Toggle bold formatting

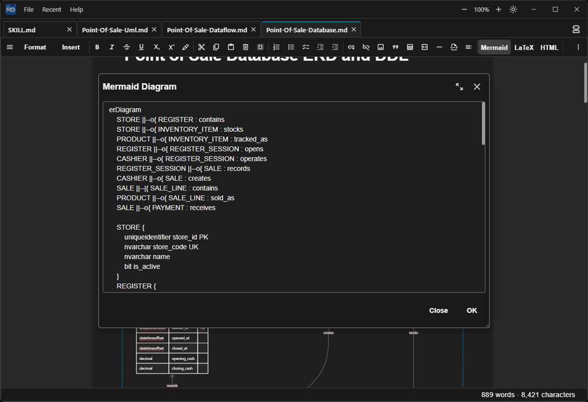coord(97,48)
